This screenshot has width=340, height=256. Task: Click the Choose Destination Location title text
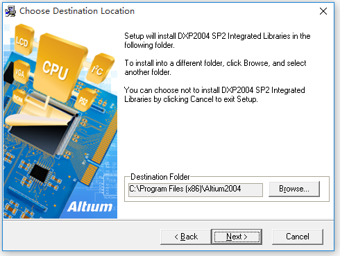pyautogui.click(x=77, y=11)
